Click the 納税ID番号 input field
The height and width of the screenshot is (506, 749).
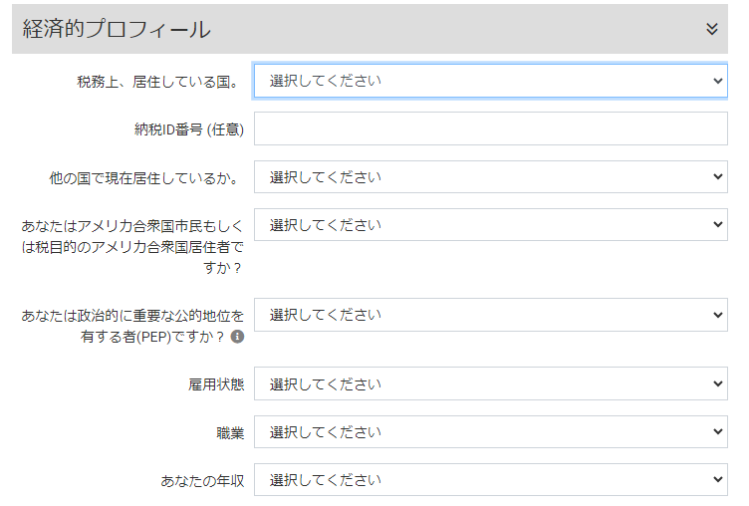491,128
